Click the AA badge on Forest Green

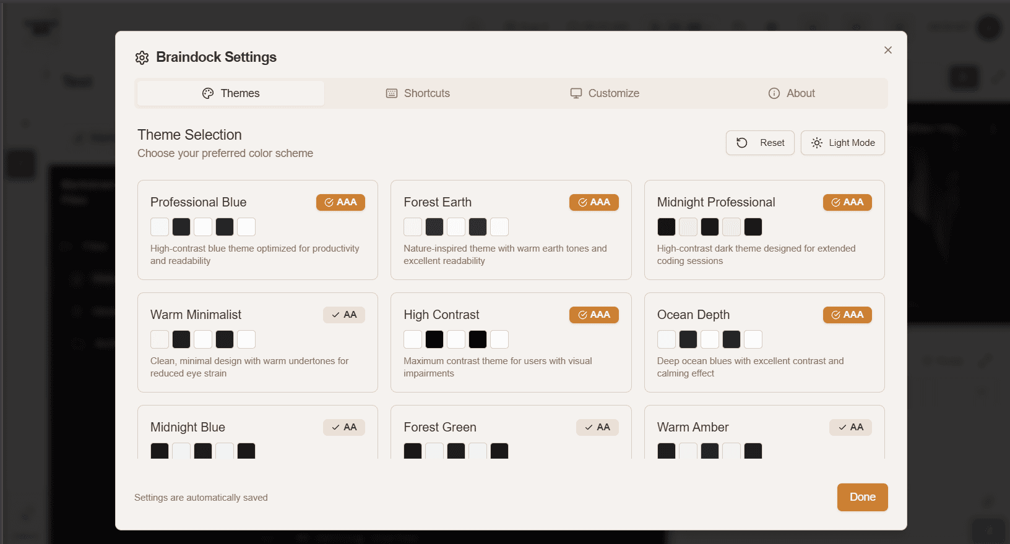(x=597, y=427)
